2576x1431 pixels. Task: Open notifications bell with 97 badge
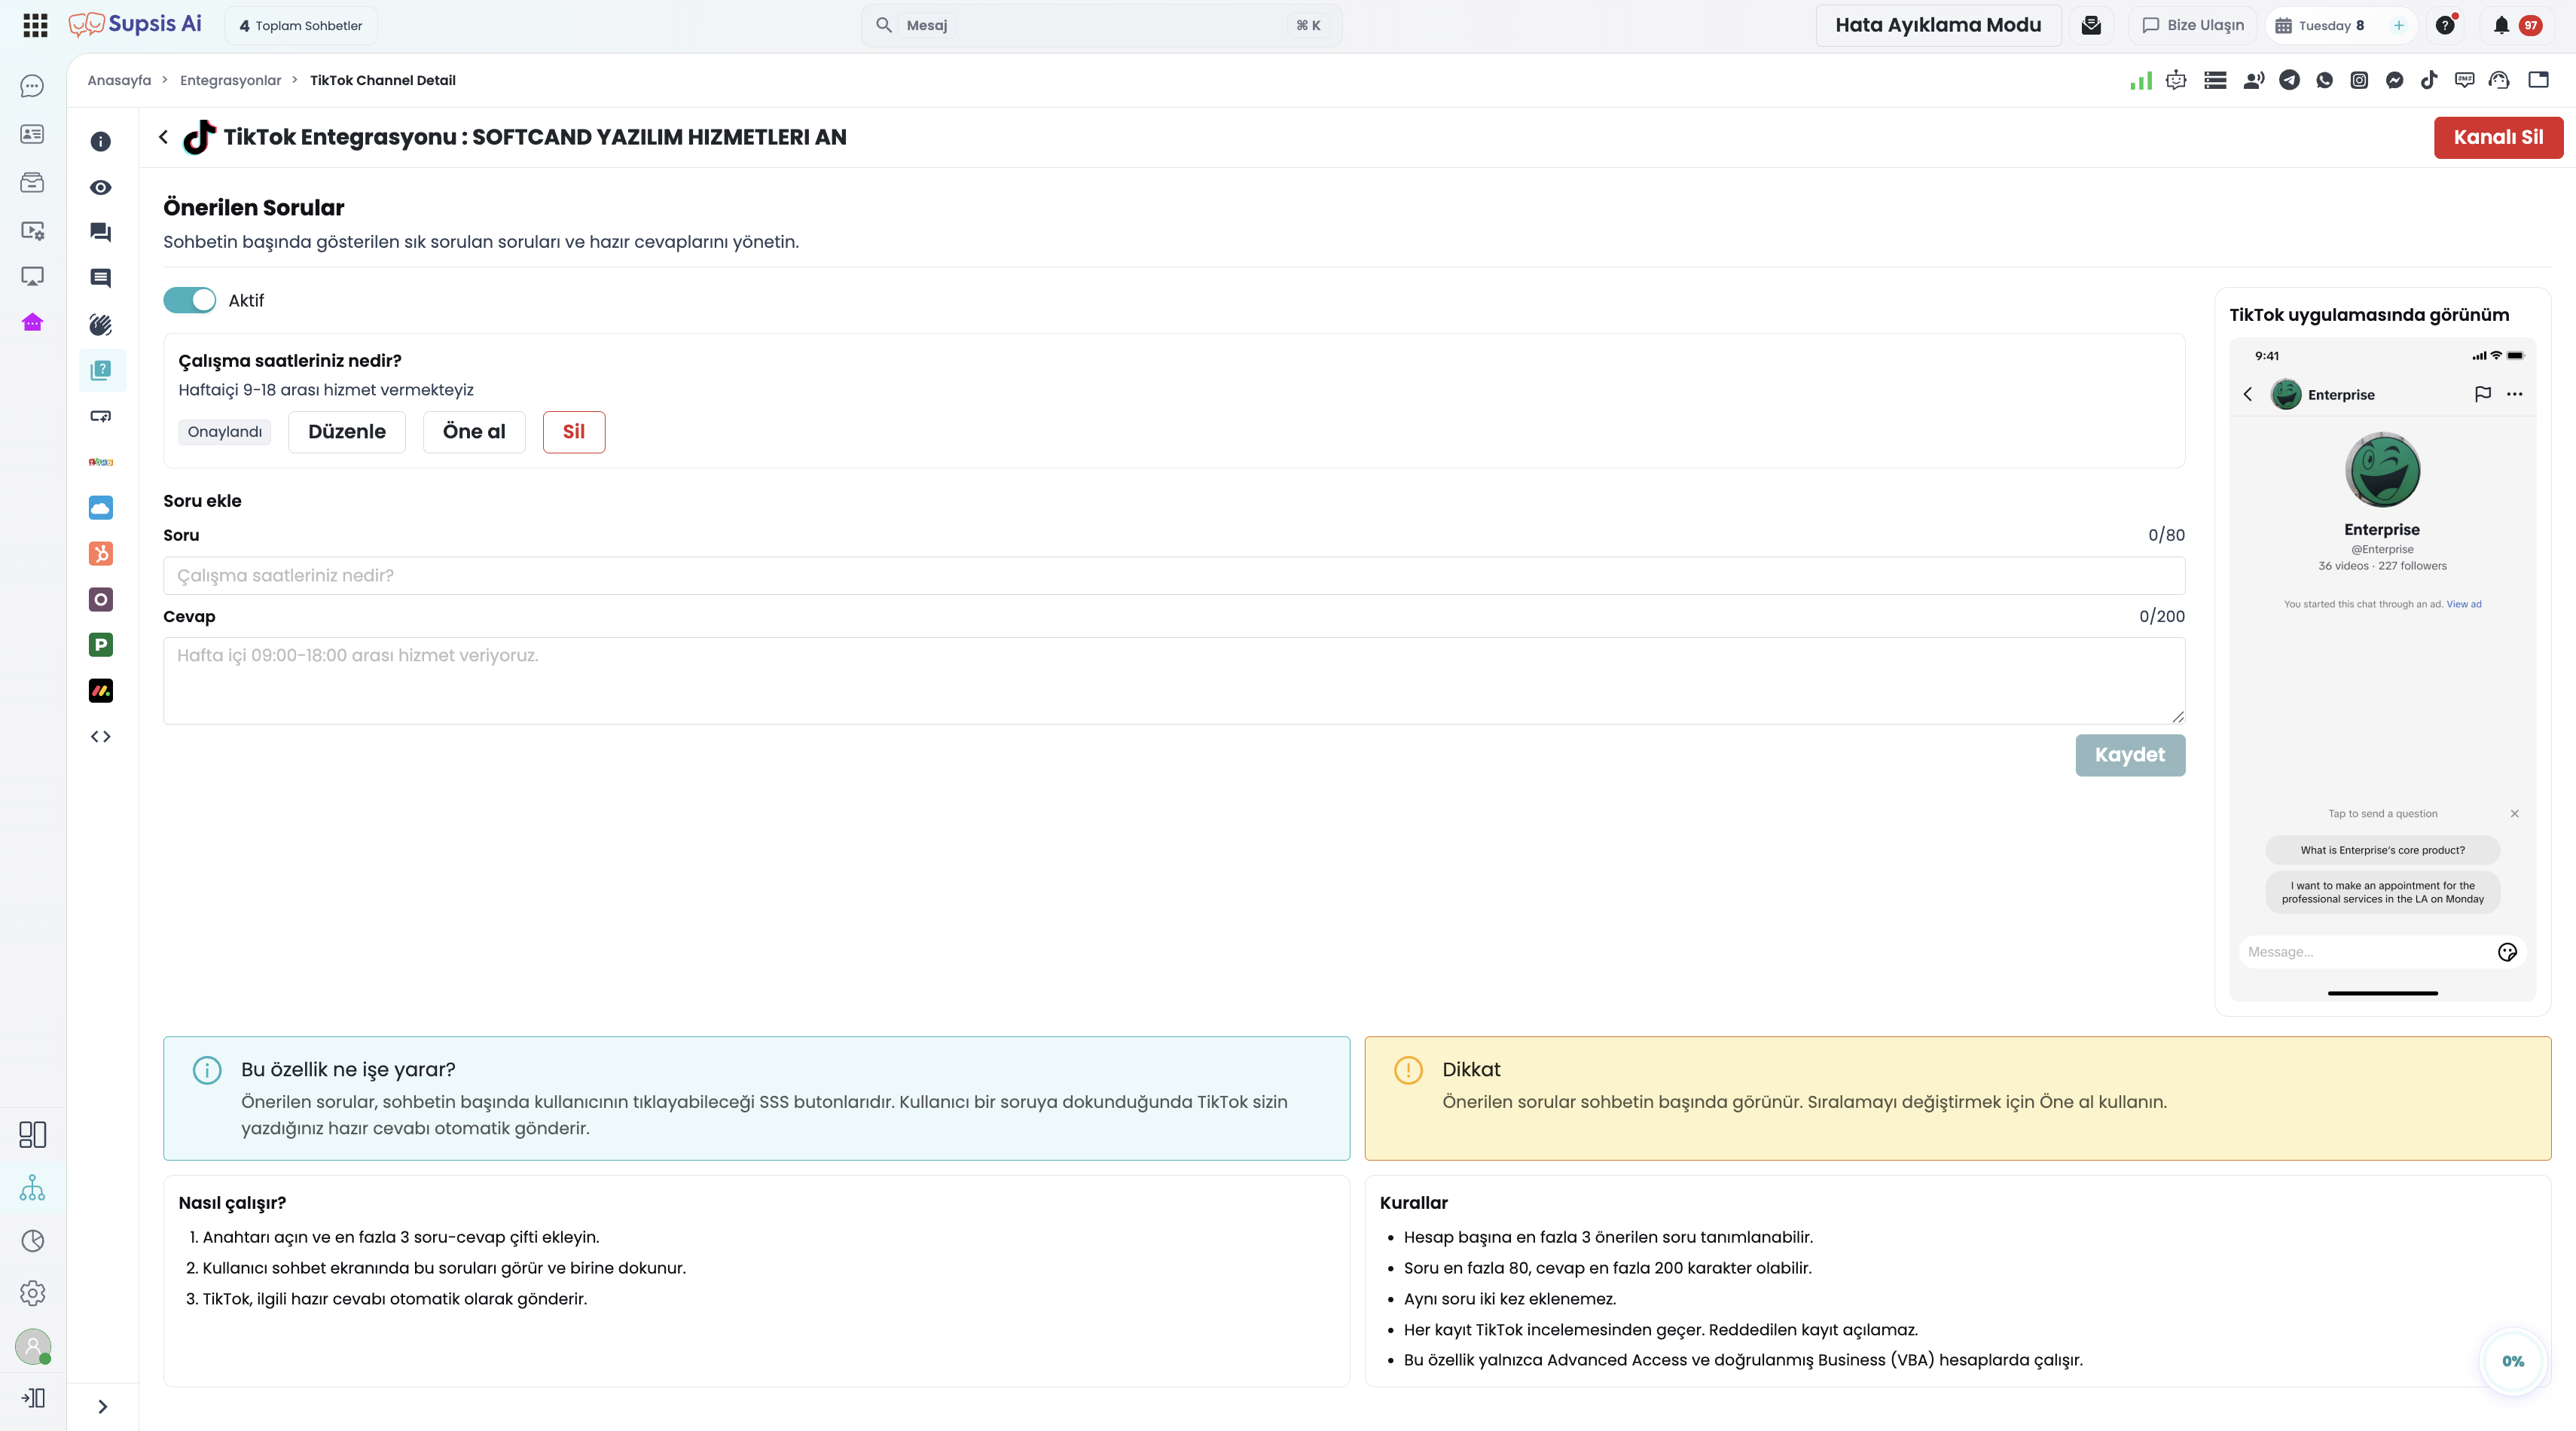2516,25
